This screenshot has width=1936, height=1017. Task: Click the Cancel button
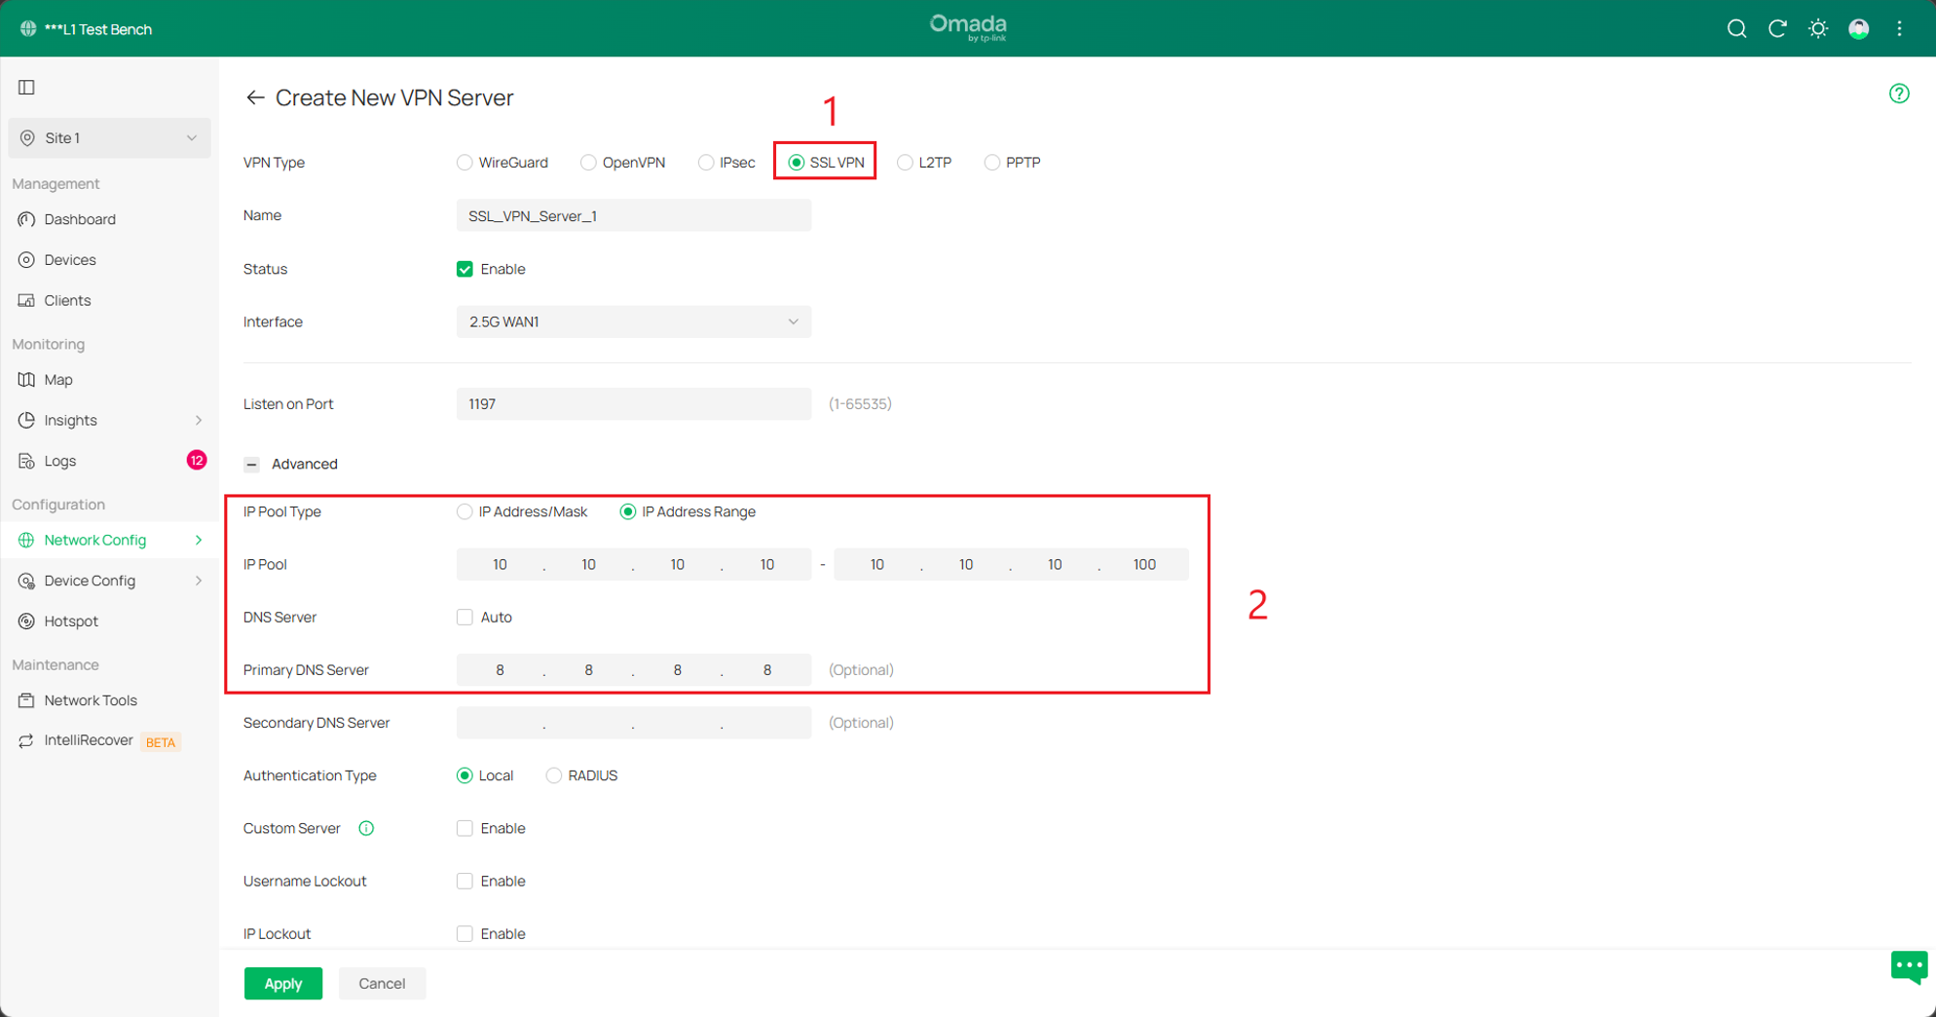tap(382, 984)
